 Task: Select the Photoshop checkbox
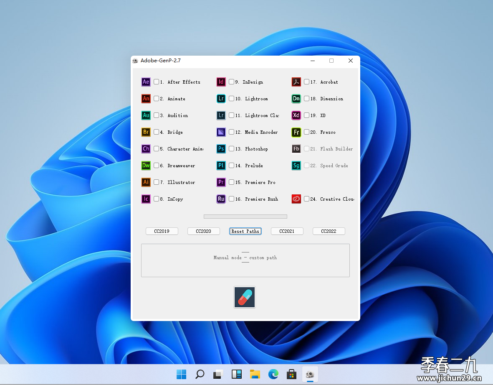click(231, 148)
